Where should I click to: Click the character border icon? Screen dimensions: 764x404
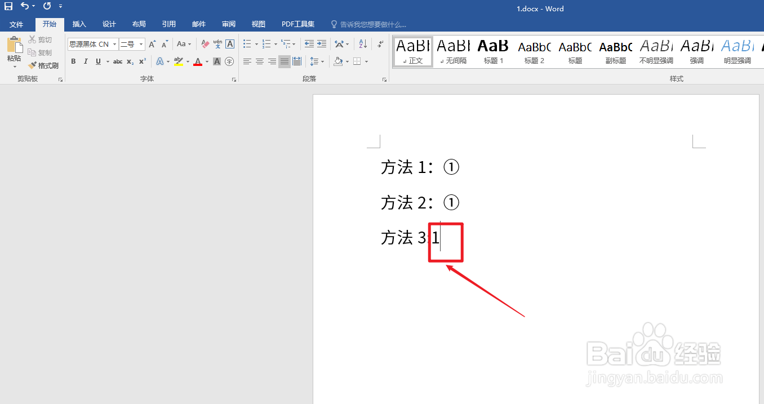(x=230, y=44)
